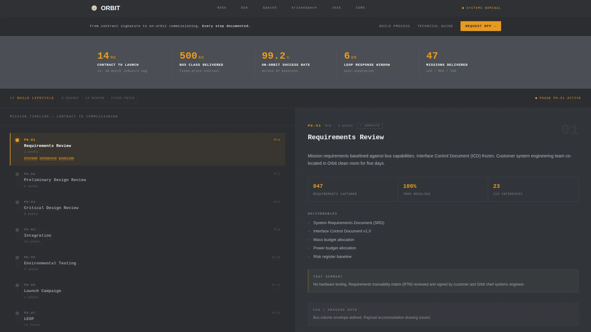Click the PH-06 timeline dot
The image size is (591, 332).
(17, 285)
